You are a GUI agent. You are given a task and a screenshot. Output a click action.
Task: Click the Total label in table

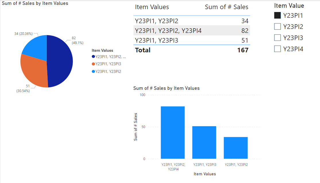143,50
